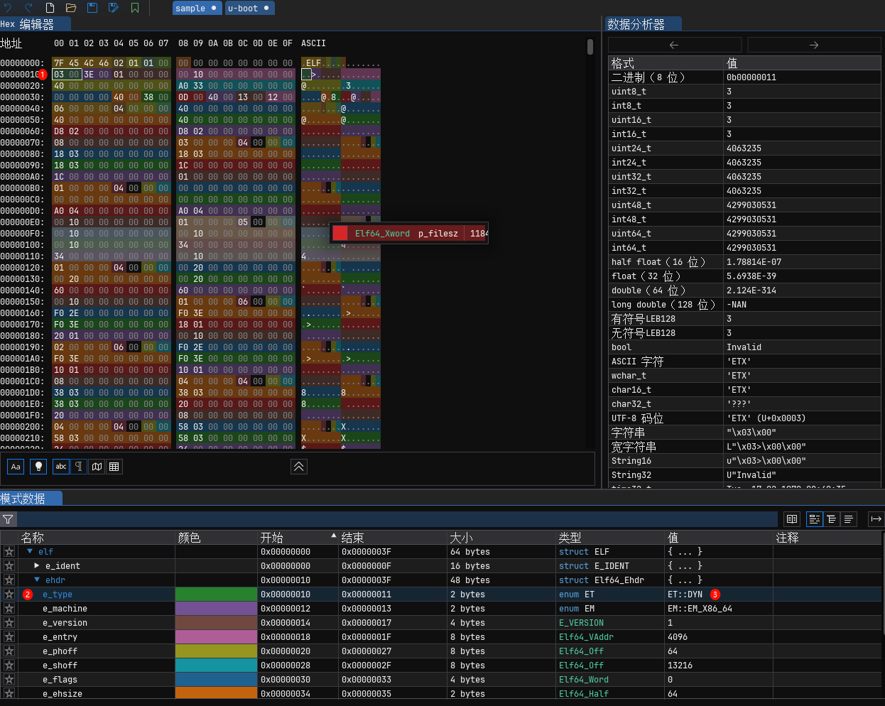
Task: Toggle uppercase hex characters with the Aa button
Action: (16, 467)
